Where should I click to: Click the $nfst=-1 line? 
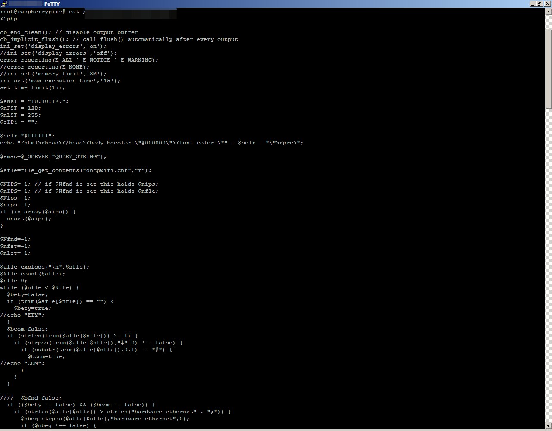pos(16,246)
